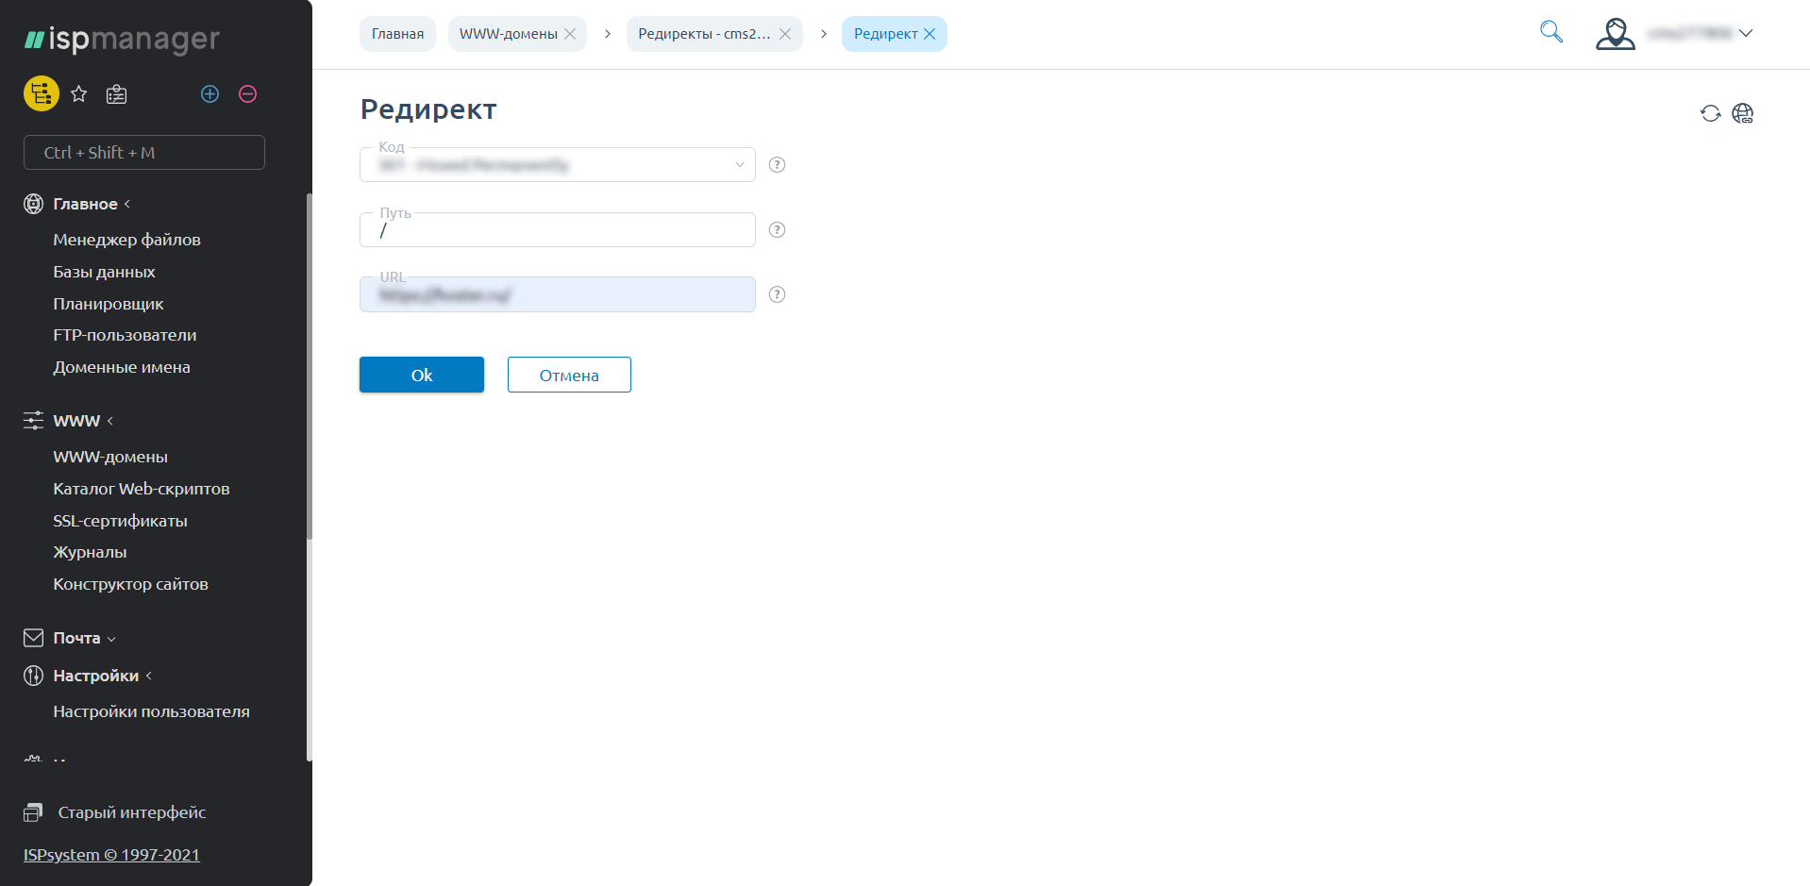Click the blue plus expand-all icon
Screen dimensions: 1810x886
click(x=209, y=93)
